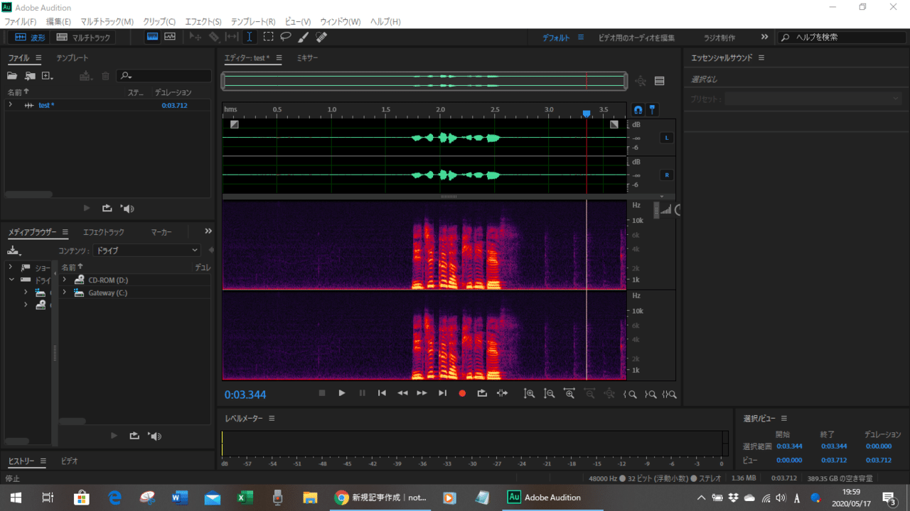Click the Import File icon in Files panel

(30, 76)
